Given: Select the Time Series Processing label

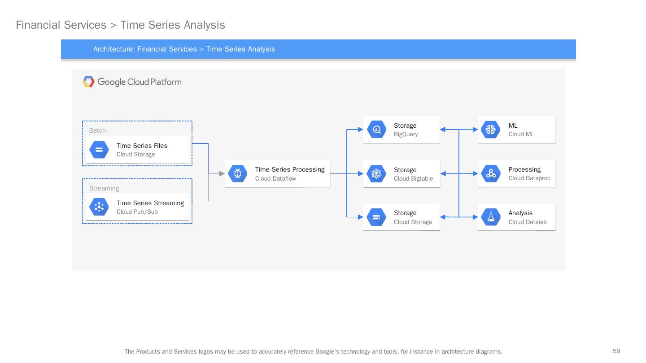Looking at the screenshot, I should [289, 169].
